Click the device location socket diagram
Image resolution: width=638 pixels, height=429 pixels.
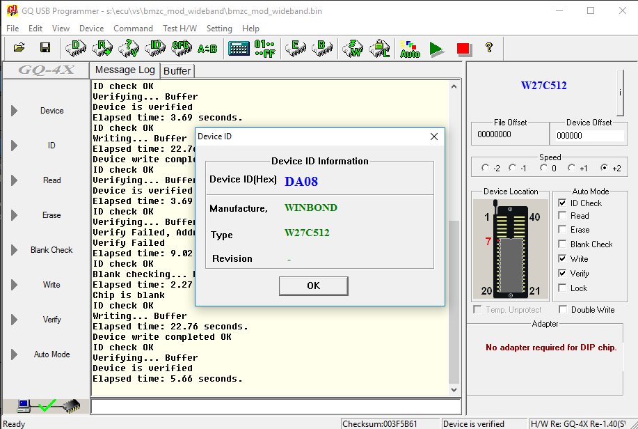[x=511, y=249]
